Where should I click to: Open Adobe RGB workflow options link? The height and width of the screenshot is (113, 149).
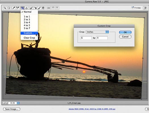[x=92, y=109]
